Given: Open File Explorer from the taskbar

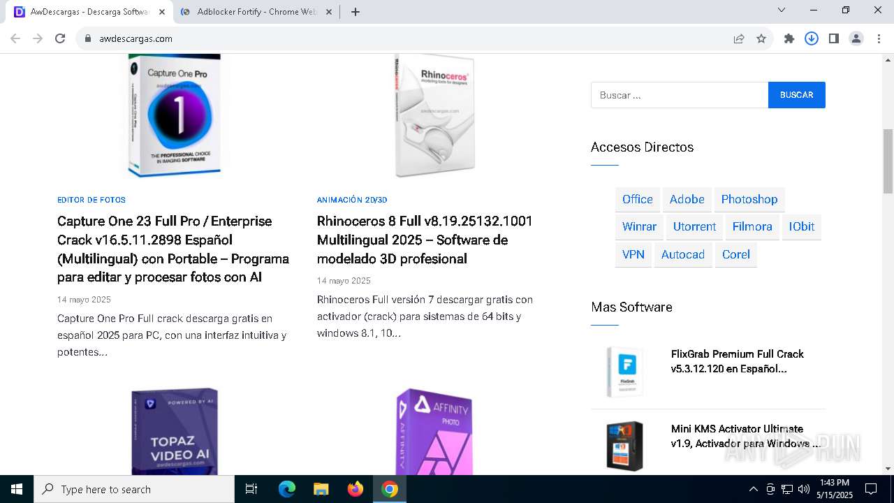Looking at the screenshot, I should 321,489.
